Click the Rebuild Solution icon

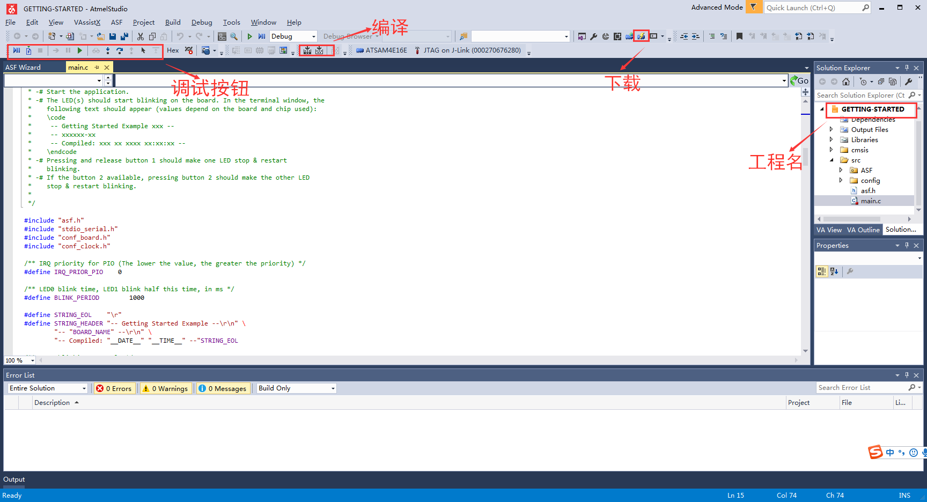[x=320, y=50]
